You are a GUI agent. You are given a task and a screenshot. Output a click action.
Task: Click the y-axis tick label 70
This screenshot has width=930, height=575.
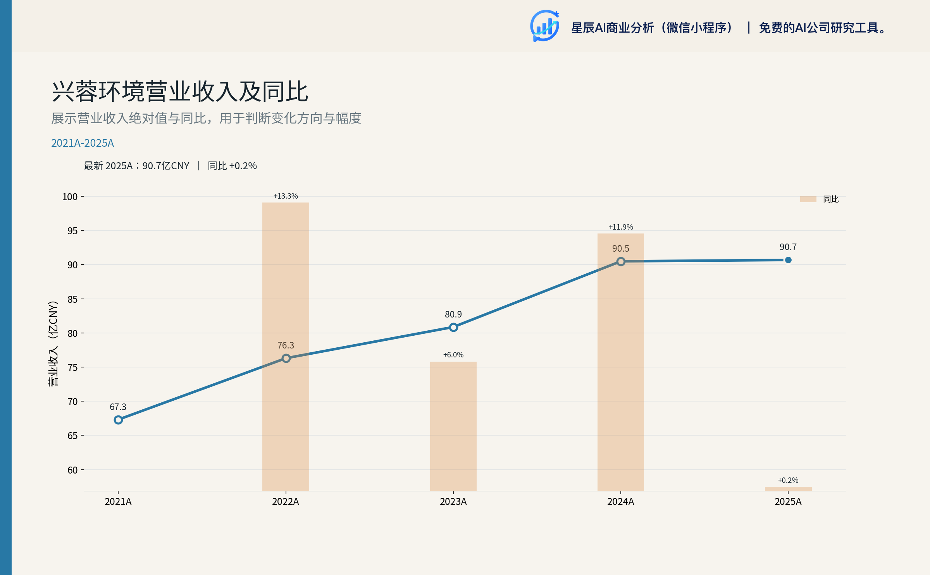tap(72, 402)
